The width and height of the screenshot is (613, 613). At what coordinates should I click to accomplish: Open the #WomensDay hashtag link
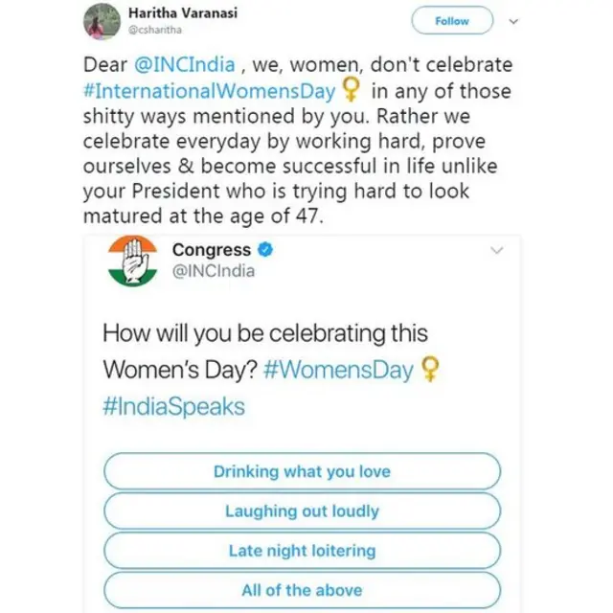[338, 371]
